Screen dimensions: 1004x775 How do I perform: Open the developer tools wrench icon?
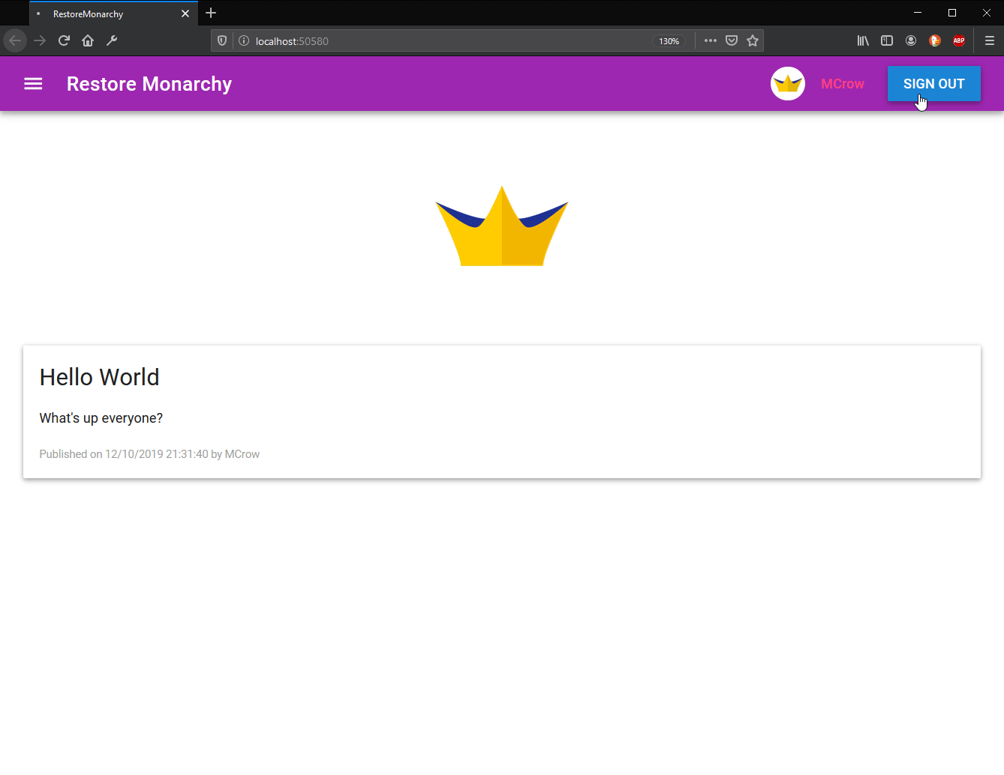[x=112, y=40]
